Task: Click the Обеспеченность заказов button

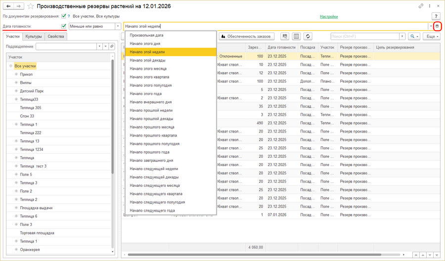Action: click(246, 37)
